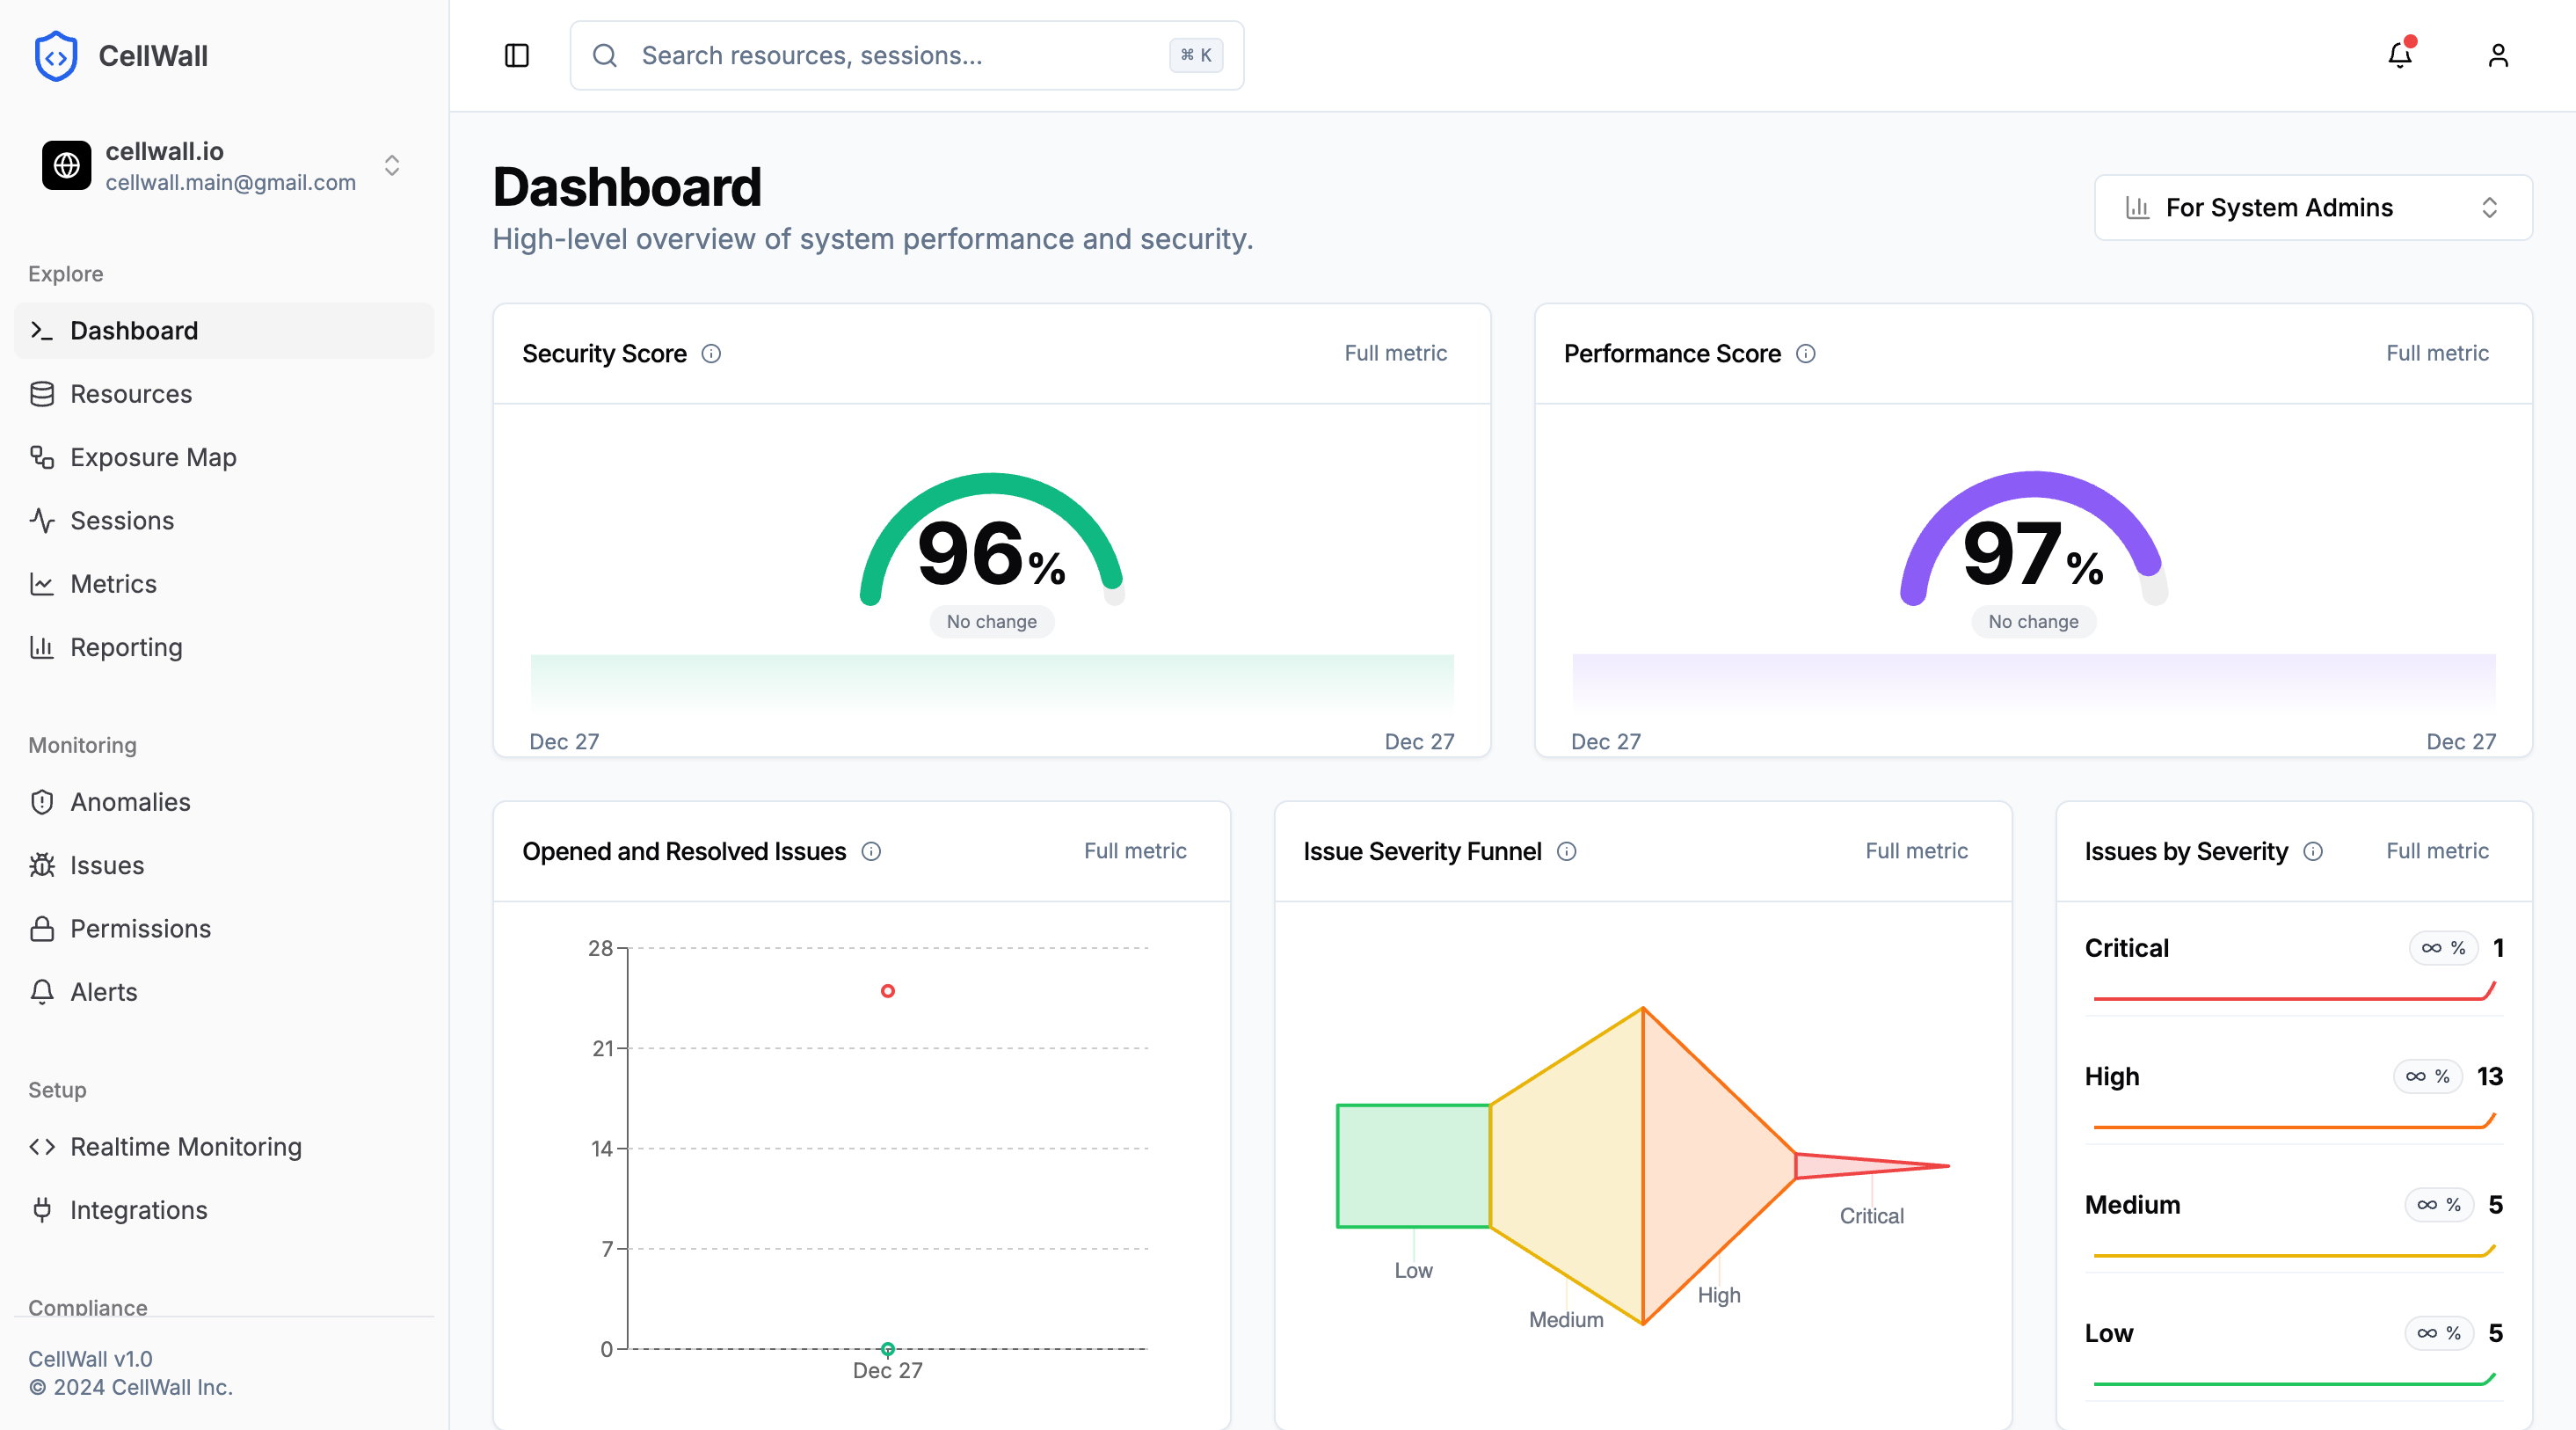Click the Issue Severity Funnel info icon
The height and width of the screenshot is (1430, 2576).
pyautogui.click(x=1565, y=852)
